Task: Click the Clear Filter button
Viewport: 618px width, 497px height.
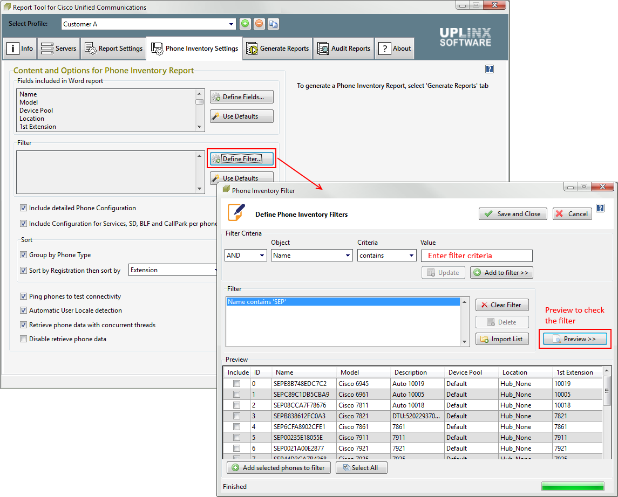Action: pos(502,305)
